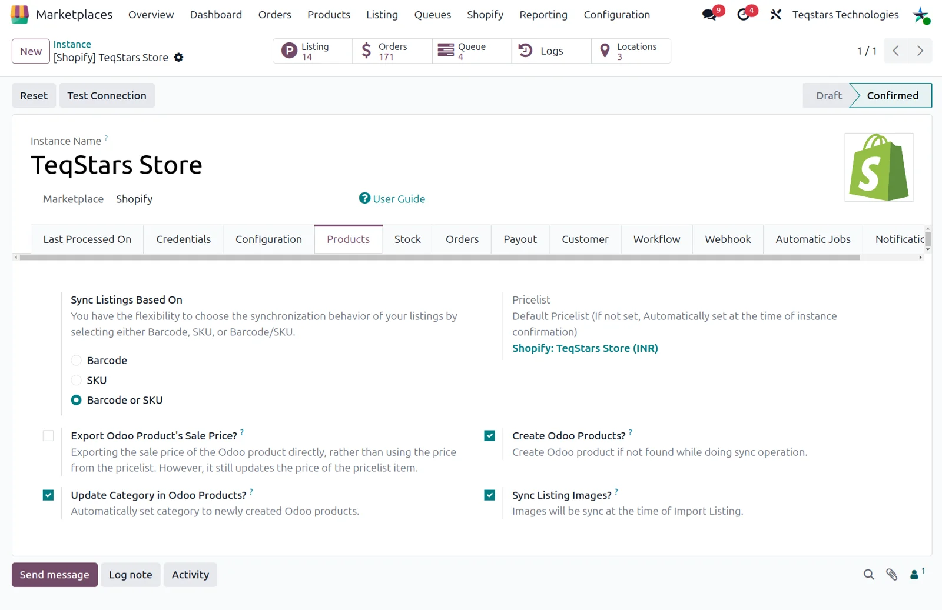This screenshot has width=942, height=610.
Task: Click the Create Odoo Products help mark
Action: (631, 432)
